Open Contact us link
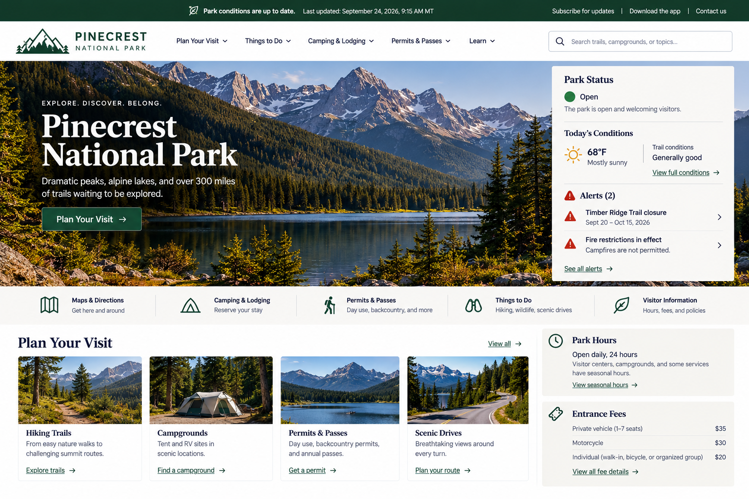Image resolution: width=749 pixels, height=499 pixels. (x=710, y=11)
